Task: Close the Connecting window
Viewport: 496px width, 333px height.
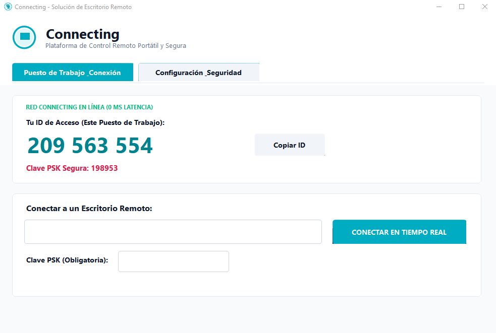Action: point(484,7)
